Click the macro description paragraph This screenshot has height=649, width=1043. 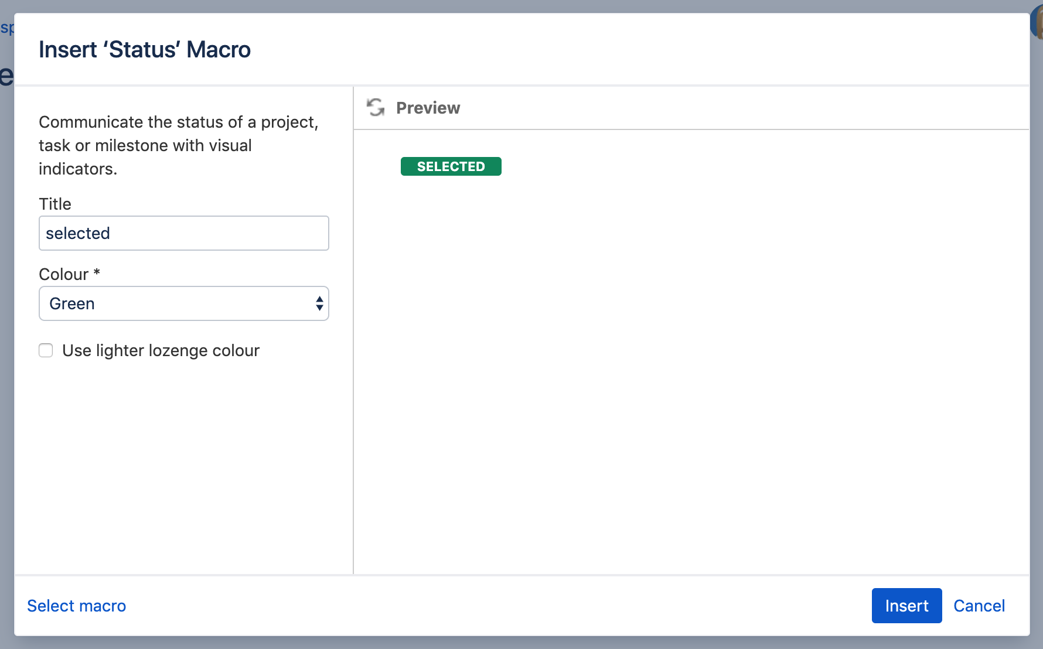(x=178, y=145)
